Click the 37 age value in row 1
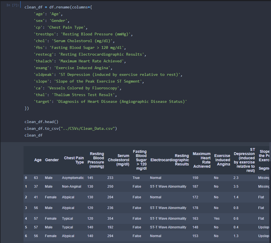Screen dimensions: 271x243 click(x=36, y=187)
